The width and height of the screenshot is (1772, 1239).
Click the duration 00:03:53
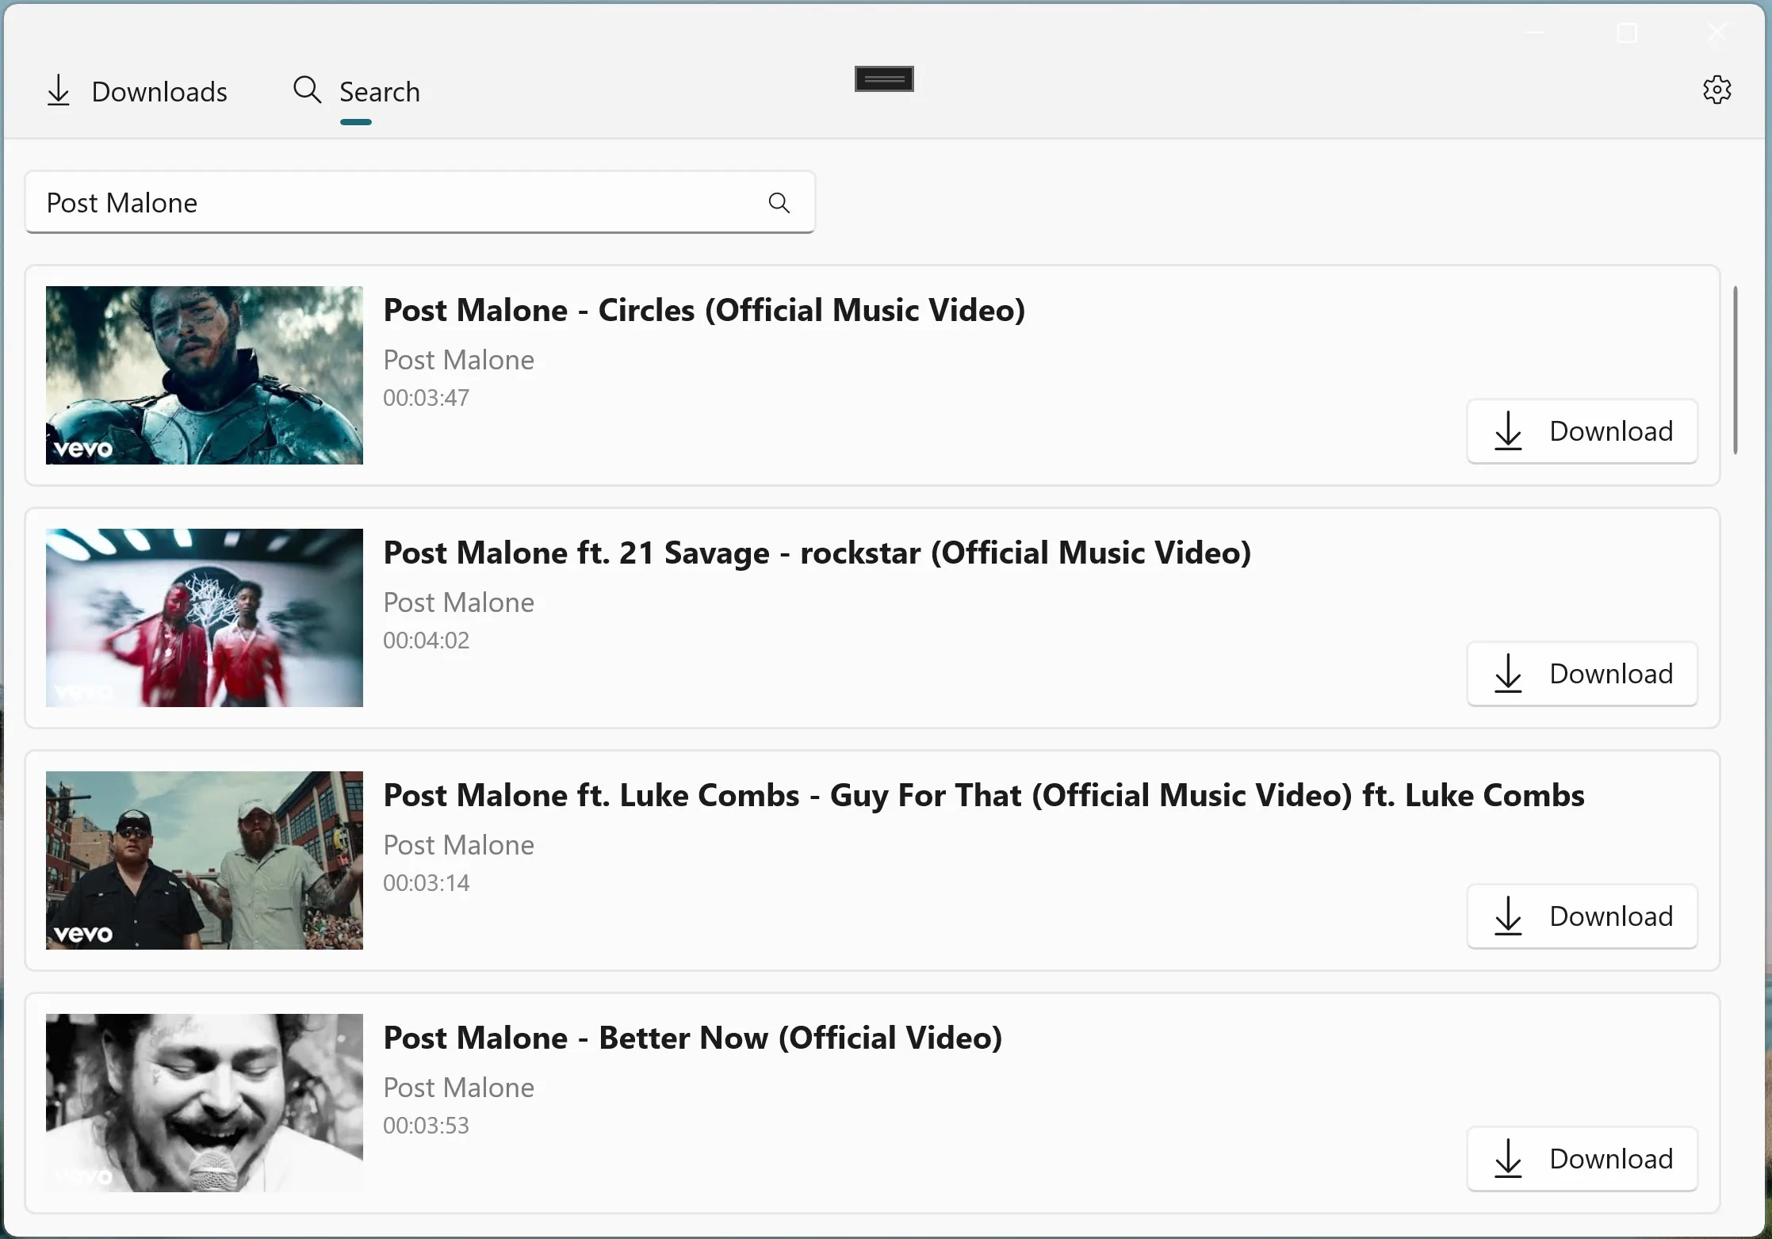pos(427,1126)
